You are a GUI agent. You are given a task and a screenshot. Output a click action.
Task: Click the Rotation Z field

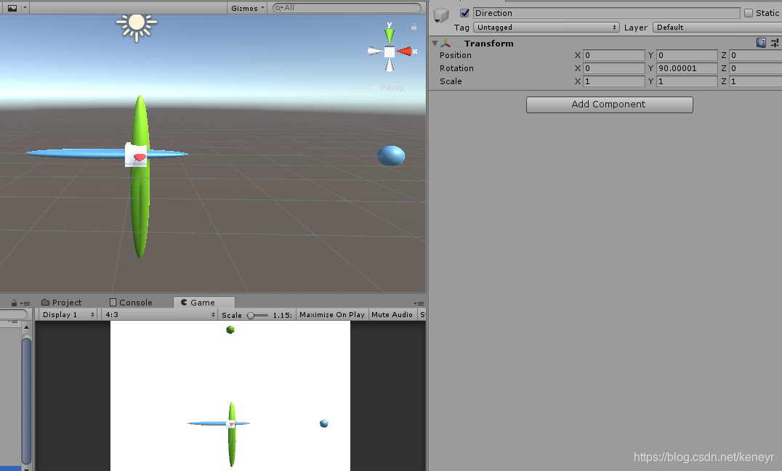756,68
